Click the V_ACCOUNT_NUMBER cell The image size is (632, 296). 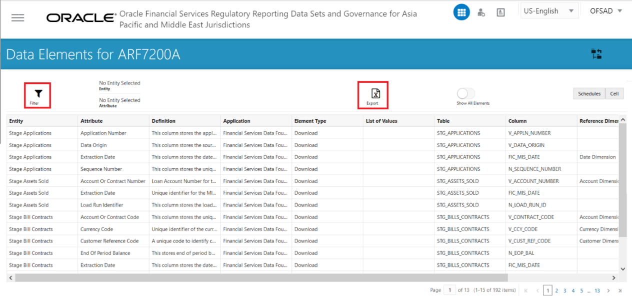(x=541, y=181)
